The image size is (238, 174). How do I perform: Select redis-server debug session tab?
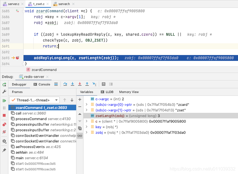point(34,77)
